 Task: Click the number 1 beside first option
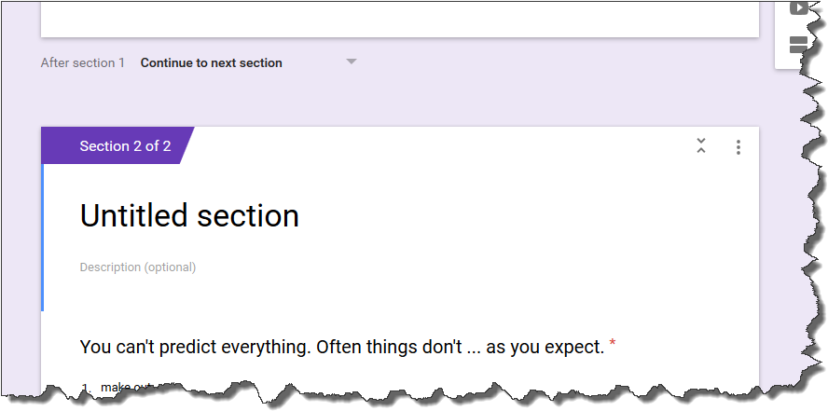point(85,388)
